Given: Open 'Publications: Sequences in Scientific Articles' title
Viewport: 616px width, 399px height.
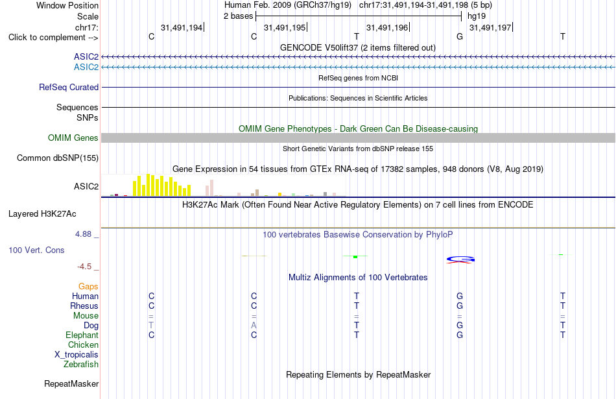Looking at the screenshot, I should tap(358, 98).
